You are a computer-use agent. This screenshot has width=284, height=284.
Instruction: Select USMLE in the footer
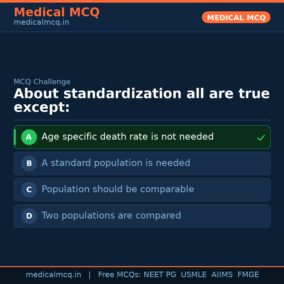point(194,275)
